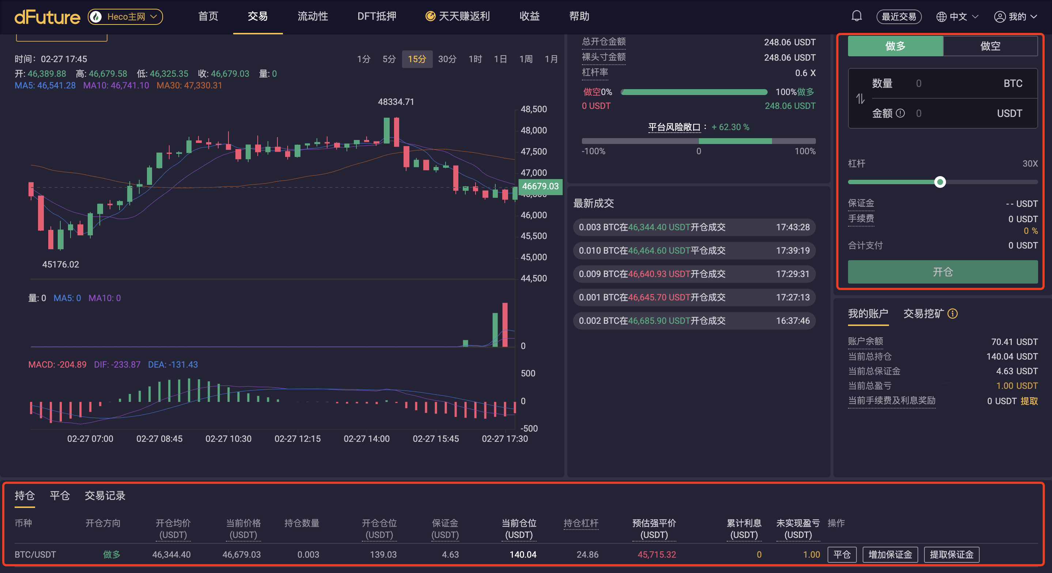Click the notification bell icon
This screenshot has width=1052, height=573.
856,16
